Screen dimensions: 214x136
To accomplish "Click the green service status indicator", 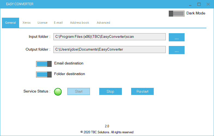I will click(58, 92).
